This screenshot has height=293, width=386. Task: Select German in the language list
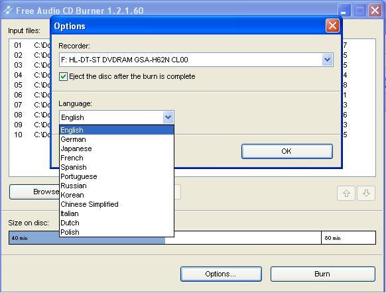point(117,139)
